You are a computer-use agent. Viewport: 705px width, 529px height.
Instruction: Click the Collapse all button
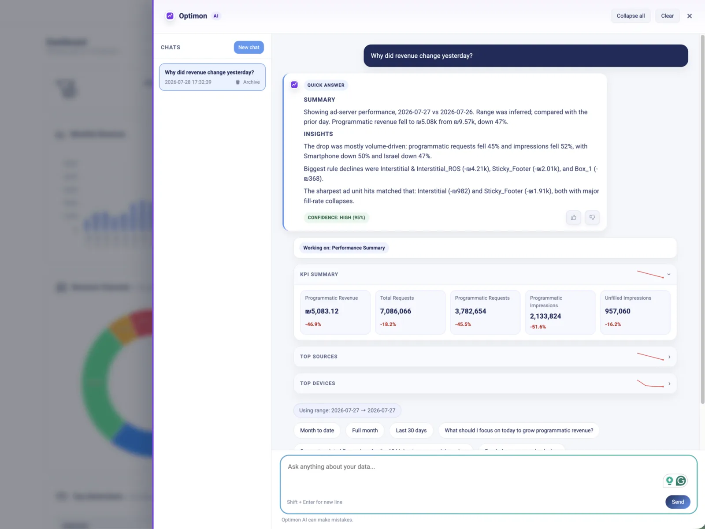pyautogui.click(x=631, y=16)
